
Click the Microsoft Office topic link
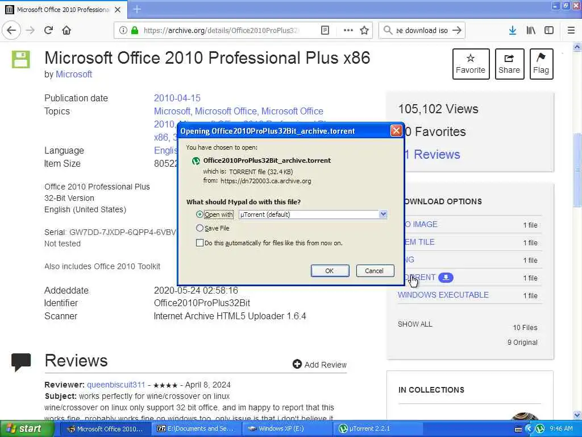(226, 111)
